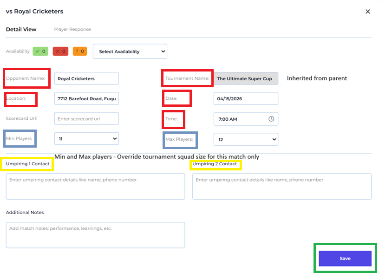Click the green available count badge
Screen dimensions: 379x273
[x=40, y=51]
